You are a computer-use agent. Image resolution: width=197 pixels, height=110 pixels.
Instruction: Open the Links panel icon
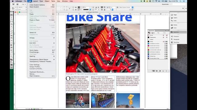[172, 21]
